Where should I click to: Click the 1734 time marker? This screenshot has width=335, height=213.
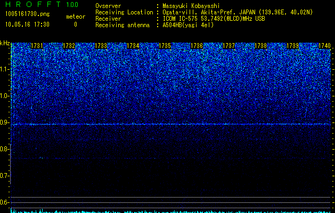(x=133, y=46)
